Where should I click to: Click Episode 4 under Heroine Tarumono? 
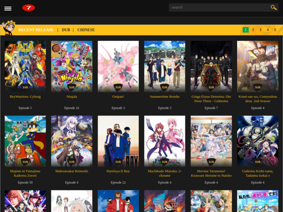click(211, 182)
